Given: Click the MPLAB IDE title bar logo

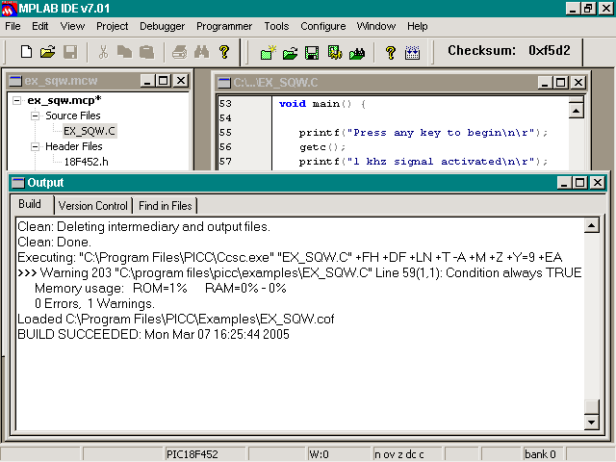Looking at the screenshot, I should (9, 9).
